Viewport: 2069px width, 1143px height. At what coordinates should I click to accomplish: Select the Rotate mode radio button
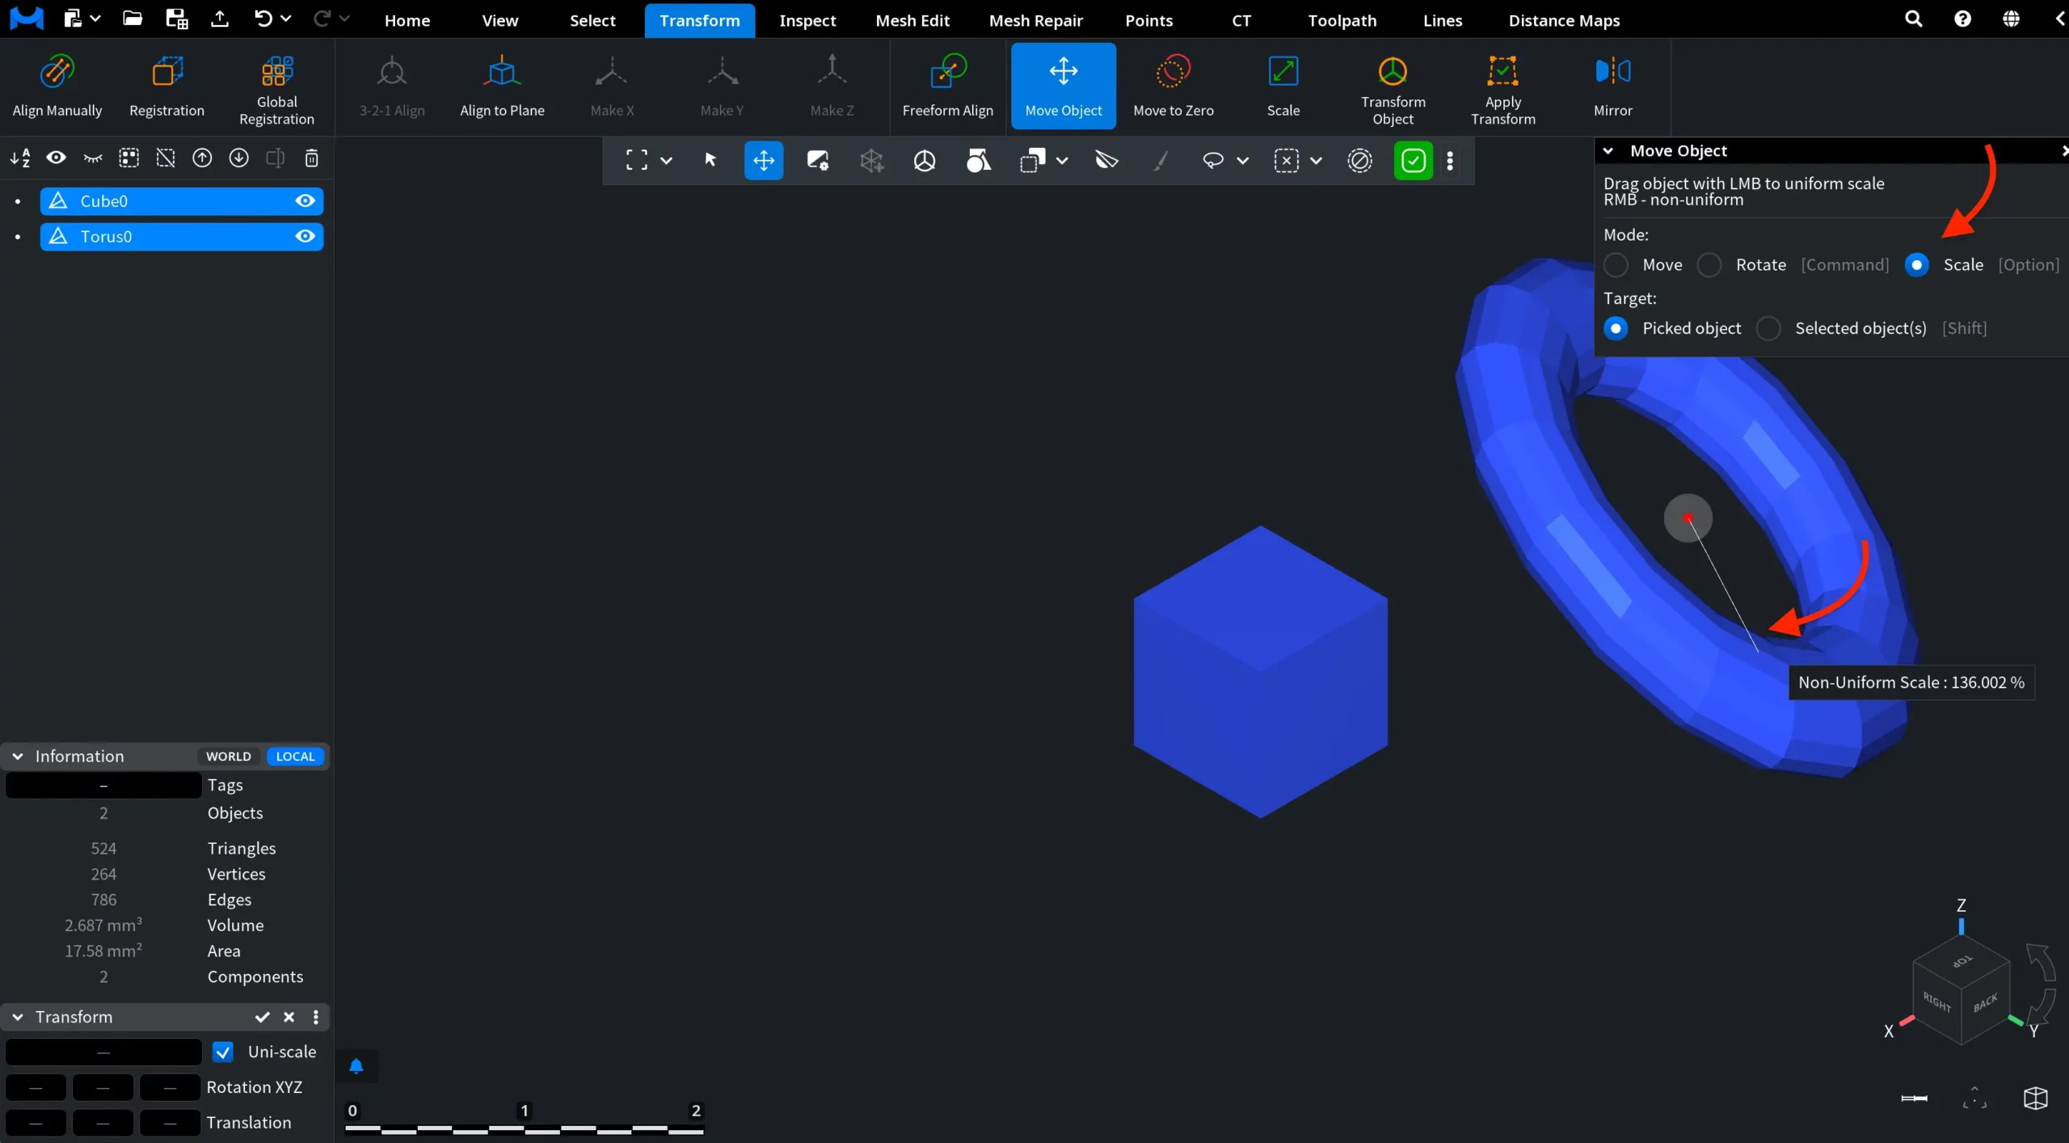point(1709,265)
